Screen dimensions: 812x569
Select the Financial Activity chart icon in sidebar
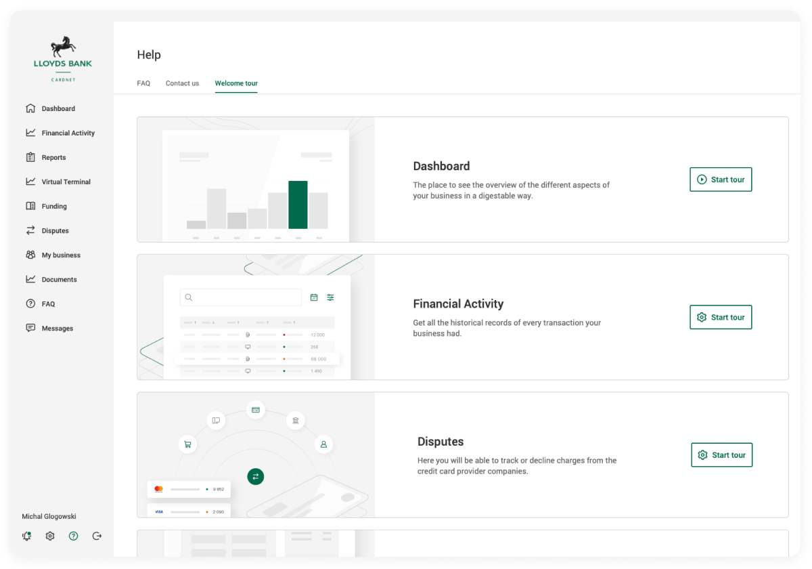tap(30, 133)
